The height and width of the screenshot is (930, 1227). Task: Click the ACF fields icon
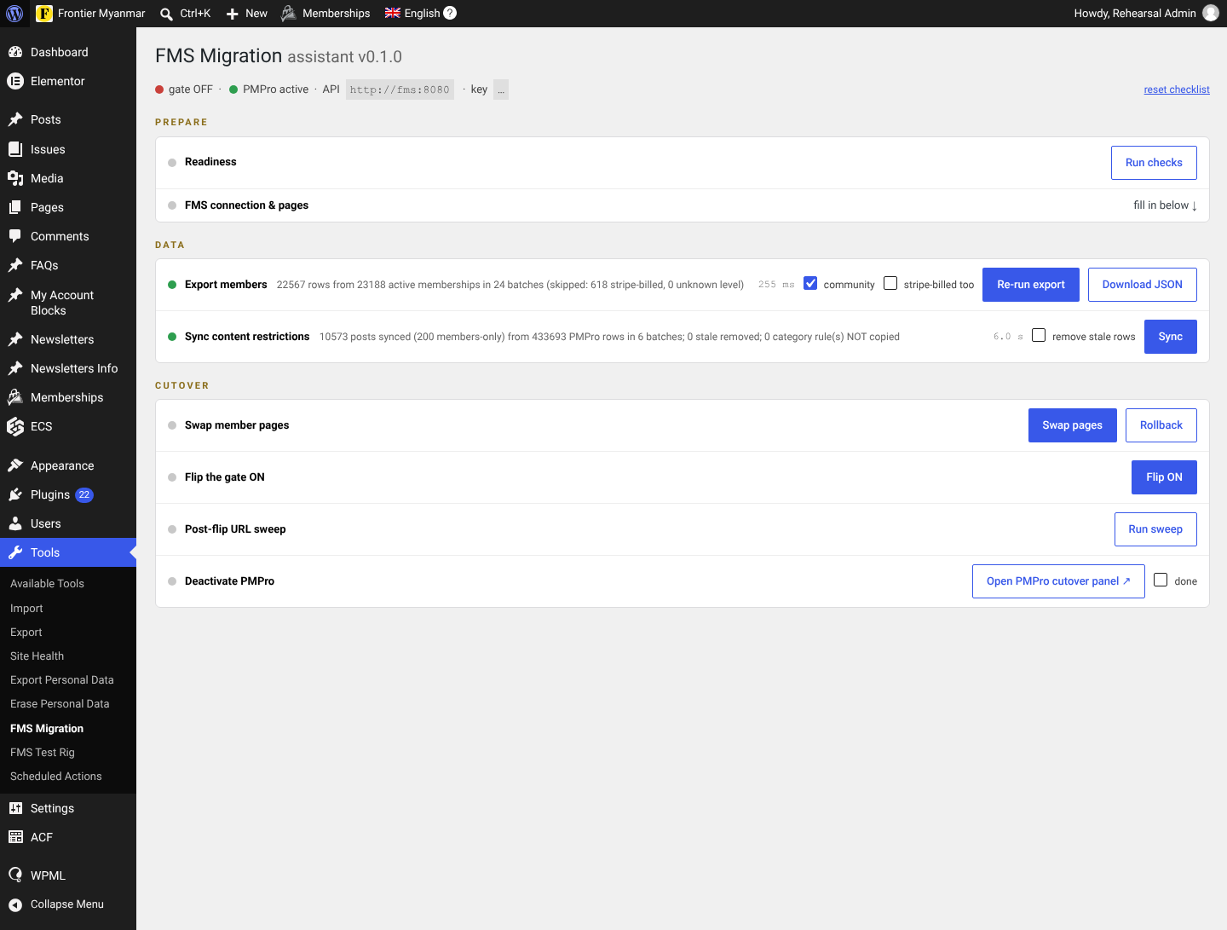(15, 837)
